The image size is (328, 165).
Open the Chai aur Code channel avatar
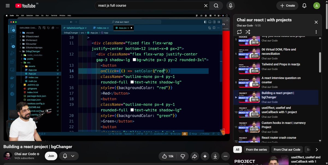coord(8,156)
